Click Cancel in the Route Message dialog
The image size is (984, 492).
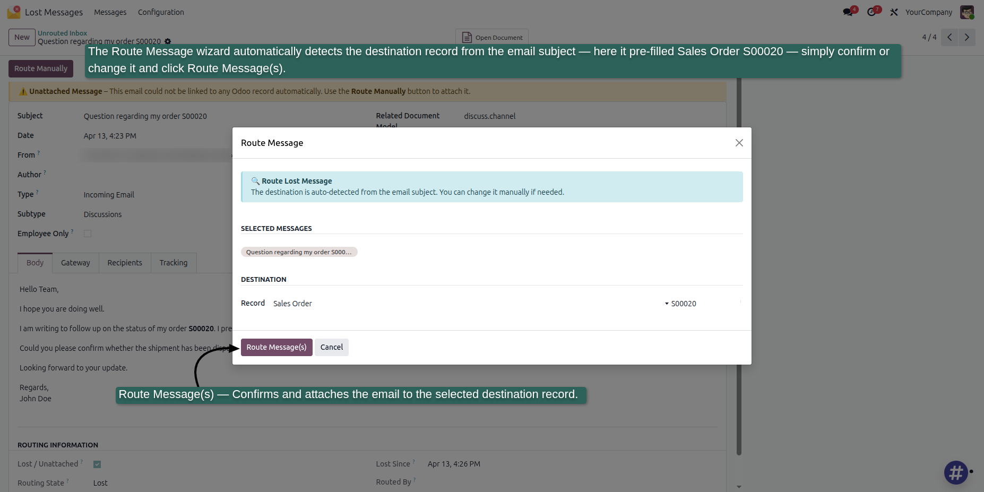[332, 347]
